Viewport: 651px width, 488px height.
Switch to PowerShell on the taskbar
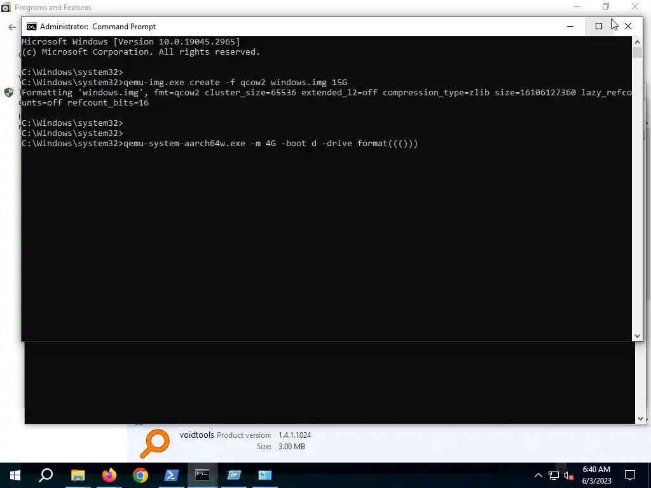(x=172, y=475)
